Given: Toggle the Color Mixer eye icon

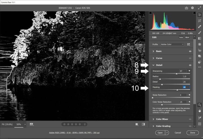Looking at the screenshot, I should [x=190, y=119].
